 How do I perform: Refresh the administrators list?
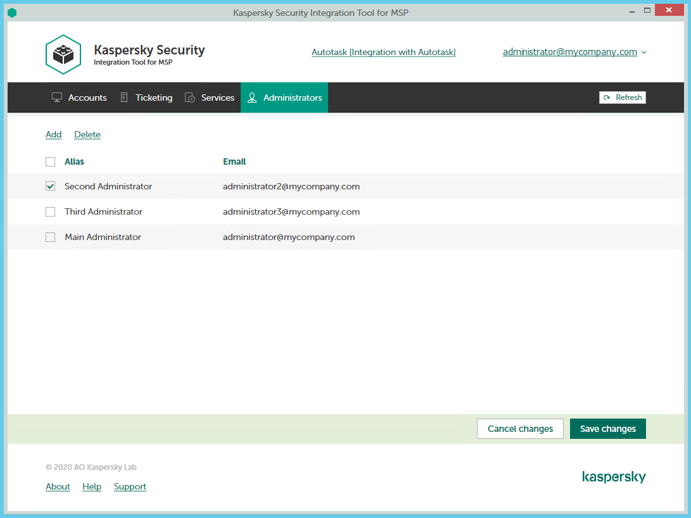pyautogui.click(x=622, y=98)
